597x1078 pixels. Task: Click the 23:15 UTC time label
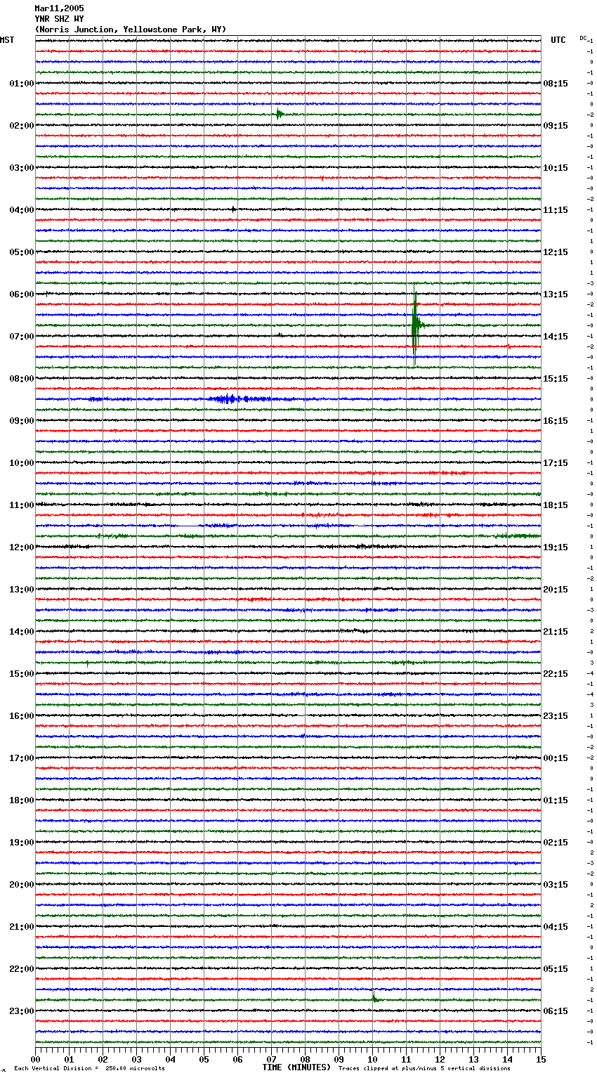coord(556,716)
